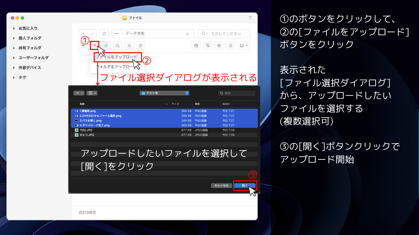Choose ファイルをアップロード from the menu
The image size is (419, 235).
[x=116, y=57]
